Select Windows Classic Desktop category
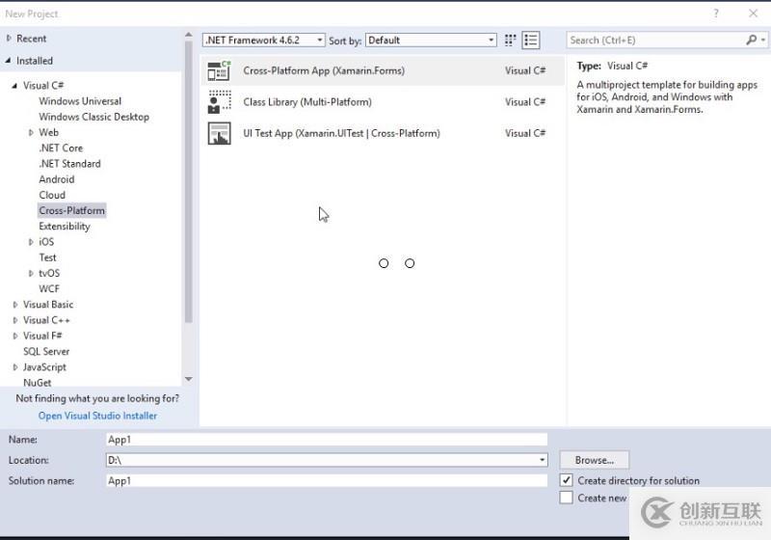 click(x=93, y=117)
